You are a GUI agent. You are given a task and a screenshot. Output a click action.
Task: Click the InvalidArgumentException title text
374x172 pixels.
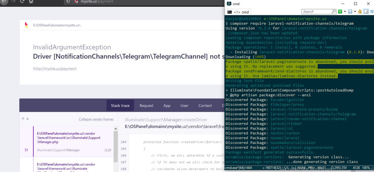pyautogui.click(x=72, y=47)
